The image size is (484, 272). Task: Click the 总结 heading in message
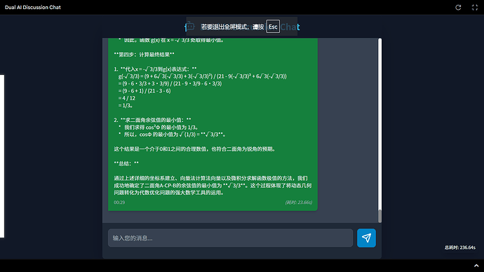point(126,163)
